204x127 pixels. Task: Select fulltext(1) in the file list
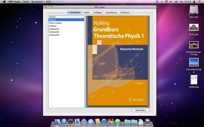pyautogui.click(x=66, y=29)
